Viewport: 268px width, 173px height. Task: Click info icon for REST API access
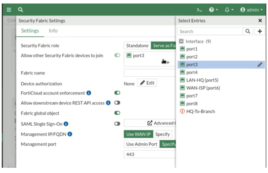108,103
